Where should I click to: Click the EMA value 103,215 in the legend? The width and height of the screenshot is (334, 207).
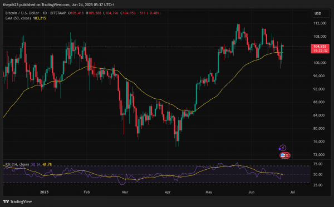pos(40,18)
